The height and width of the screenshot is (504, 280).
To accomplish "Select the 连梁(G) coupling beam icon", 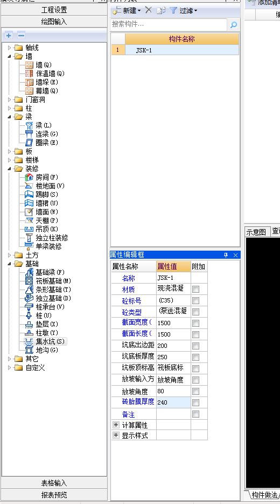I will 29,134.
